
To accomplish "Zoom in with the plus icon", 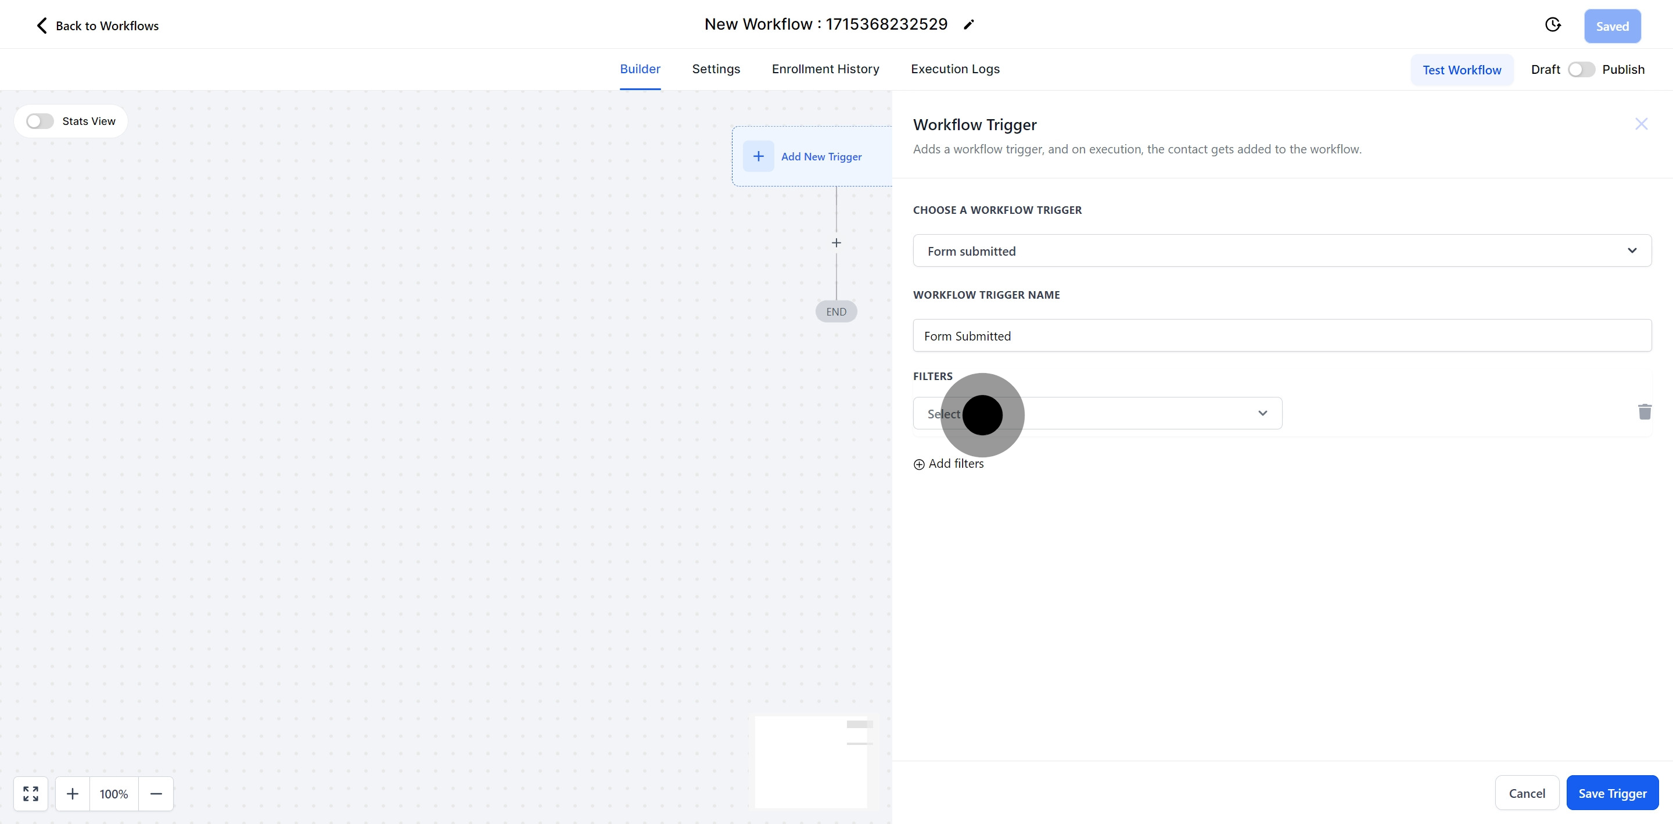I will (73, 793).
